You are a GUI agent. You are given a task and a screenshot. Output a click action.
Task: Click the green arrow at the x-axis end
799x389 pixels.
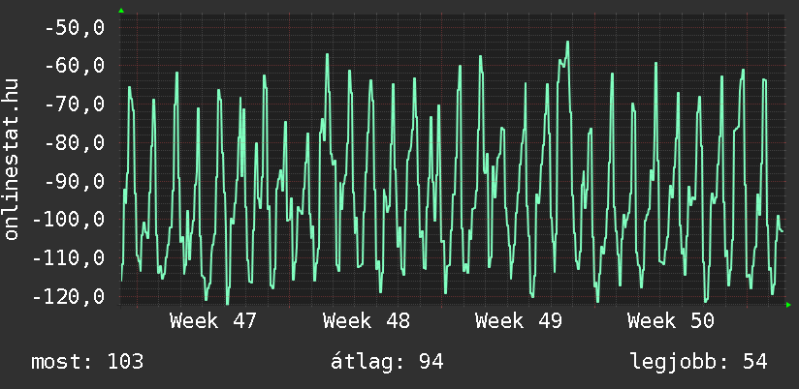click(x=787, y=305)
